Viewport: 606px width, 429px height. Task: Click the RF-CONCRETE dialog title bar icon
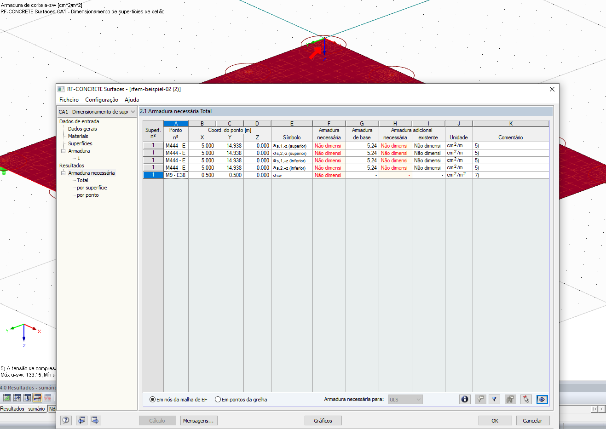point(61,89)
